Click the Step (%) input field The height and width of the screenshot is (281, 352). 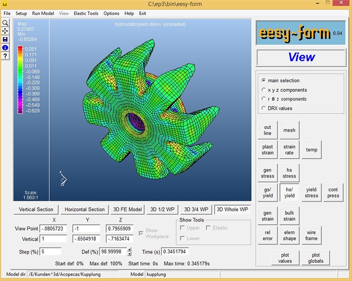point(51,251)
